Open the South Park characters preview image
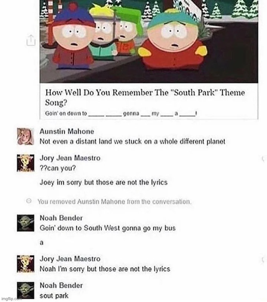This screenshot has width=267, height=302. tap(149, 42)
